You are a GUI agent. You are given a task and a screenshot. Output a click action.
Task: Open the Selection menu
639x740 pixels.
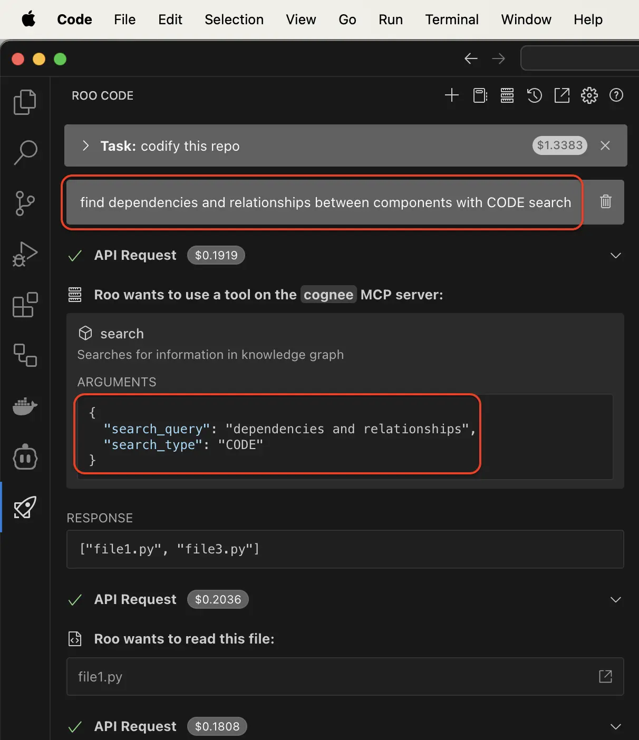[234, 20]
